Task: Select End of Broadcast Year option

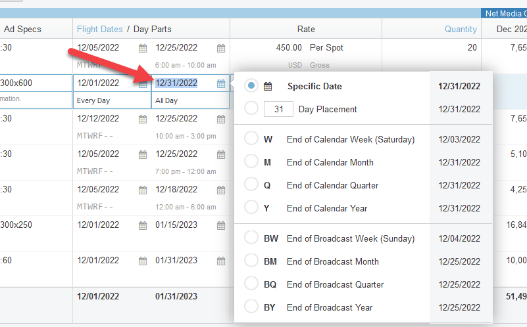Action: (251, 307)
